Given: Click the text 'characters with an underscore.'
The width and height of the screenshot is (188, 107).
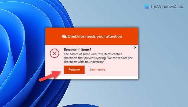Looking at the screenshot, I should (84, 62).
